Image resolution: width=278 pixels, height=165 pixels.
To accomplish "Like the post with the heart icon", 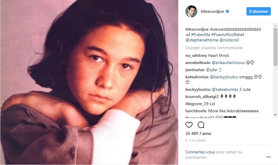I will (189, 125).
